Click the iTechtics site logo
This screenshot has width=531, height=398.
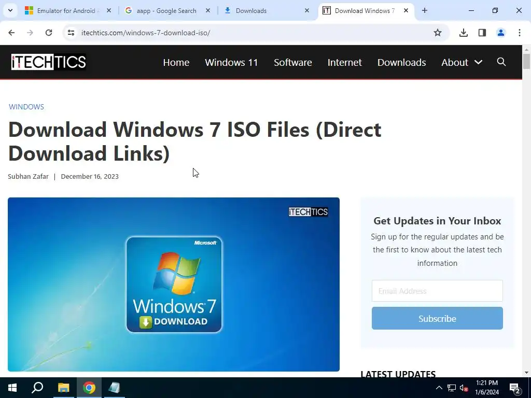(x=48, y=62)
